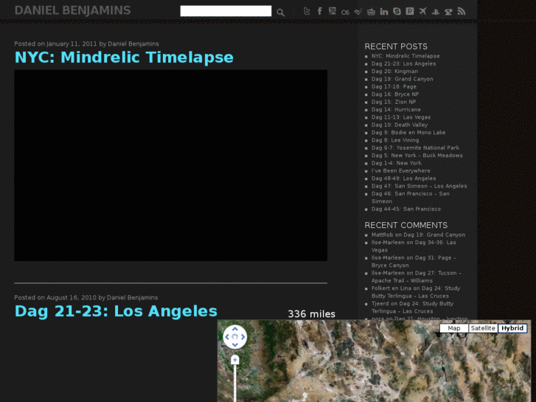Open the Facebook icon in header
Image resolution: width=536 pixels, height=402 pixels.
[319, 11]
